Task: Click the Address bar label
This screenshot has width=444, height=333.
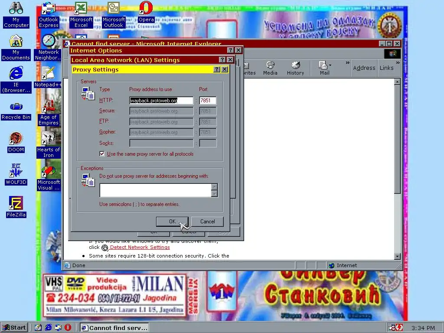Action: click(364, 68)
